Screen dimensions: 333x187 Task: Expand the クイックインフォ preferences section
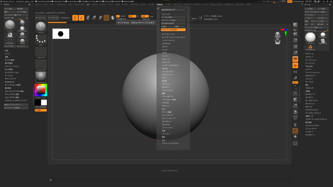pyautogui.click(x=168, y=34)
